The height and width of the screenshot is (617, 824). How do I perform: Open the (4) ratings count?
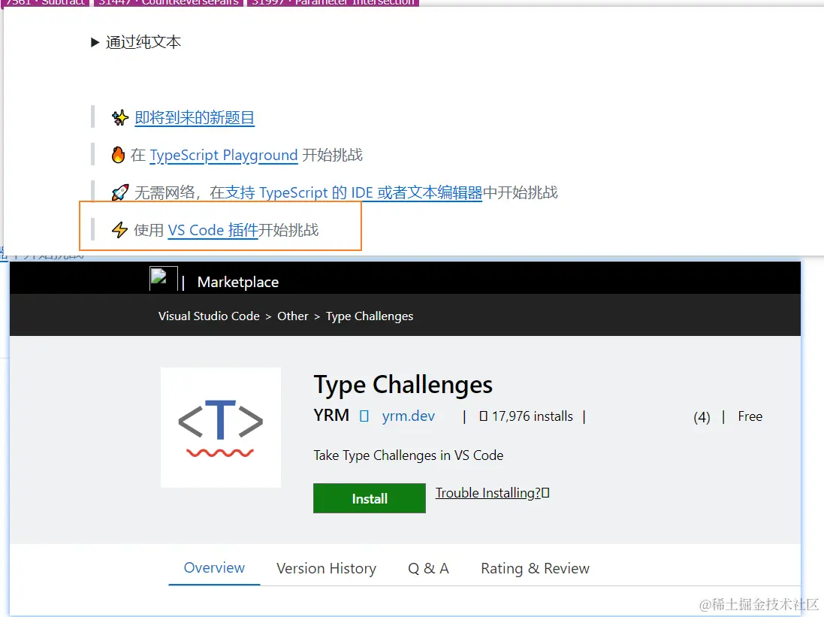pyautogui.click(x=702, y=417)
